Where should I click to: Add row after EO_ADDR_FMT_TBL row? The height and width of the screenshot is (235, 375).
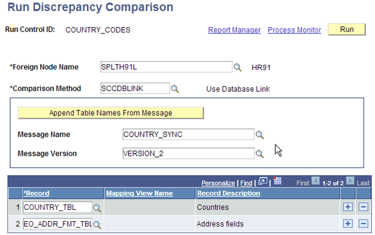tap(348, 224)
